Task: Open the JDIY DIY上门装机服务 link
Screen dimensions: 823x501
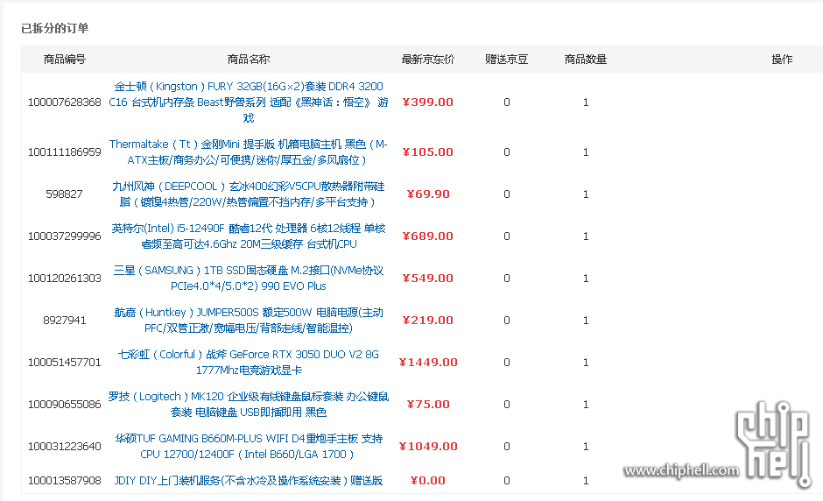Action: click(249, 481)
